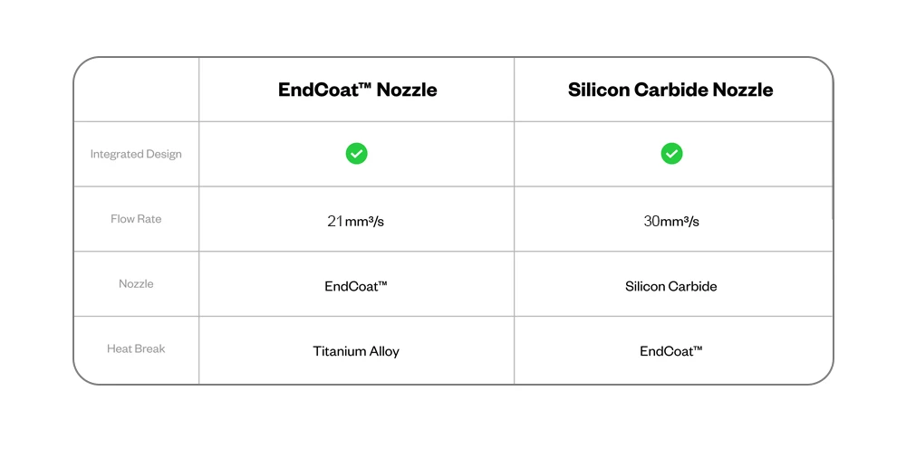
Task: Select the Silicon Carbide Nozzle column header
Action: (670, 90)
